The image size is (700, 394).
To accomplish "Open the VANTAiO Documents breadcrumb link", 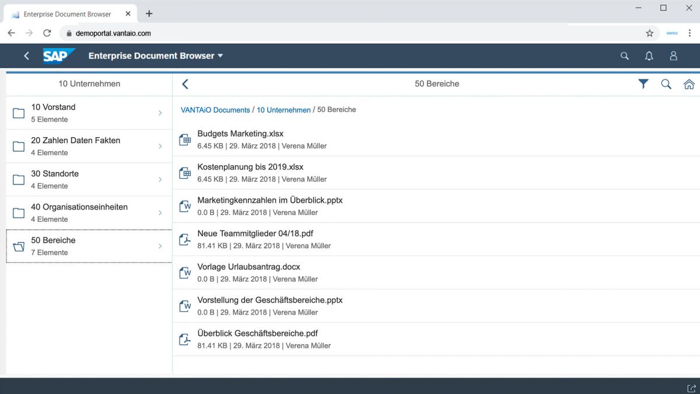I will [x=215, y=110].
